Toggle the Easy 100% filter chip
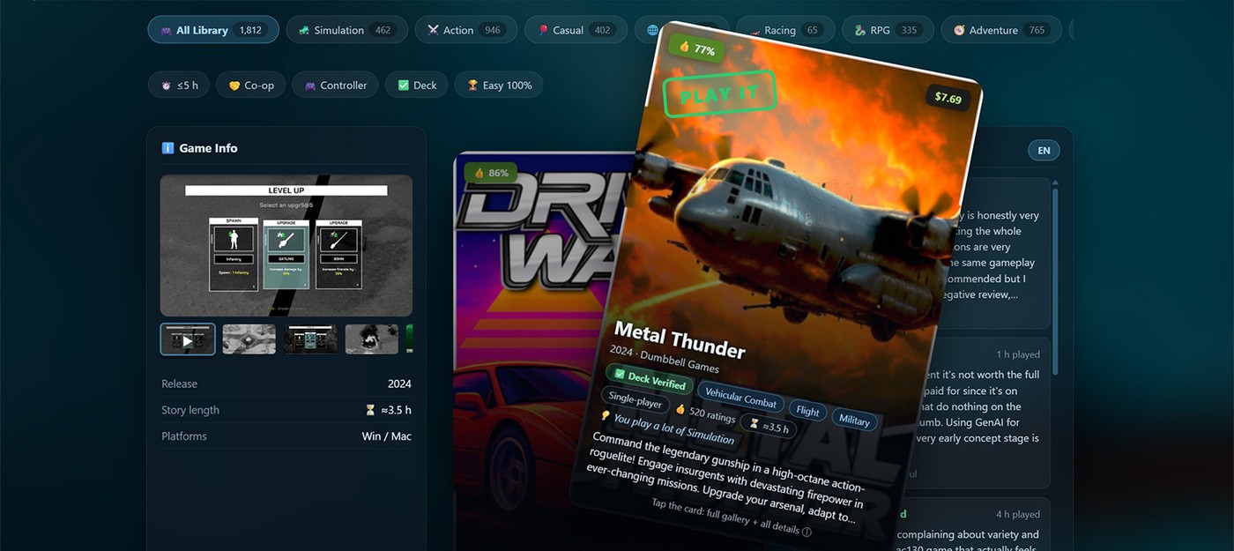1234x551 pixels. (x=499, y=86)
